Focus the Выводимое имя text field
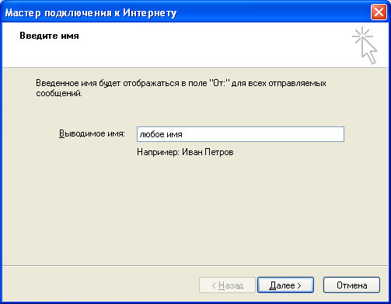Image resolution: width=391 pixels, height=304 pixels. click(x=240, y=134)
